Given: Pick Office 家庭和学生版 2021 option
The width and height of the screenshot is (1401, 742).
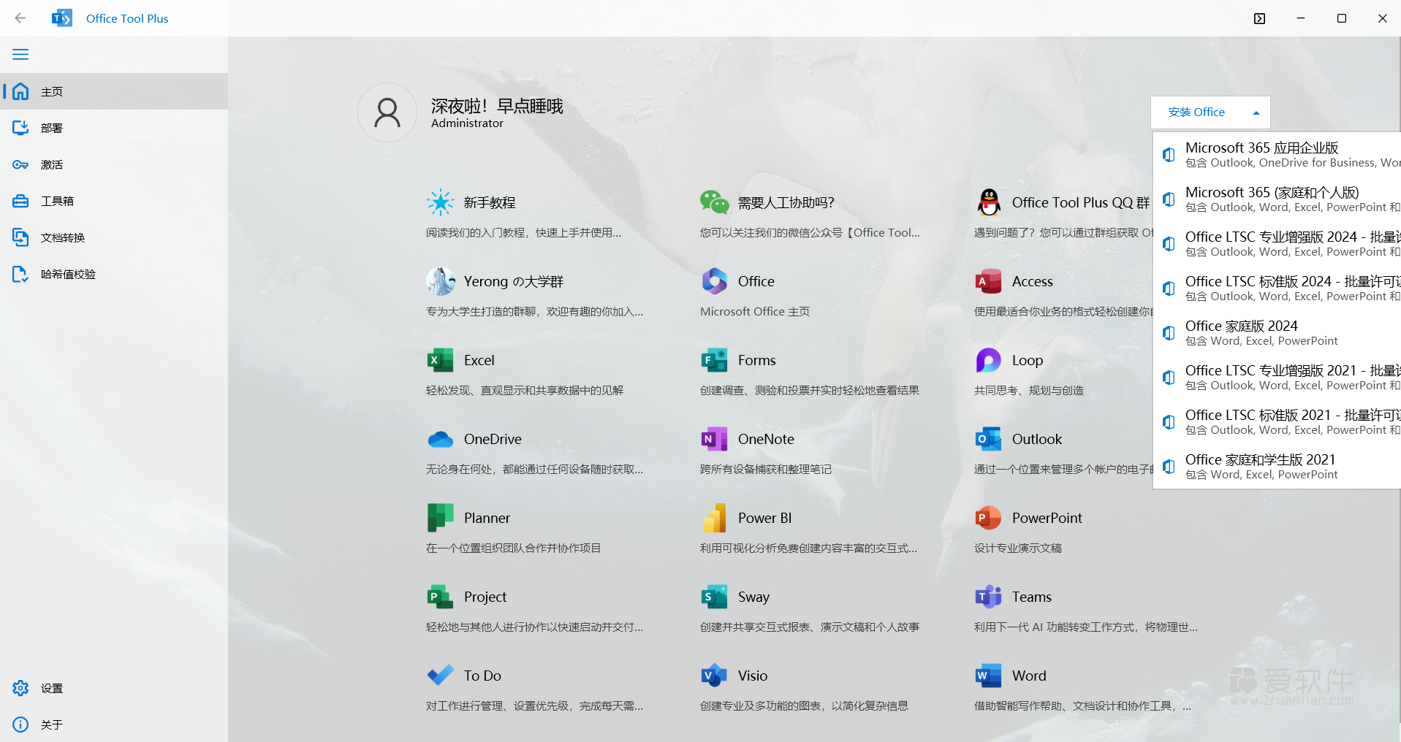Looking at the screenshot, I should 1277,466.
